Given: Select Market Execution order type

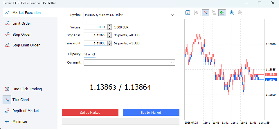Looking at the screenshot, I should (x=30, y=13).
